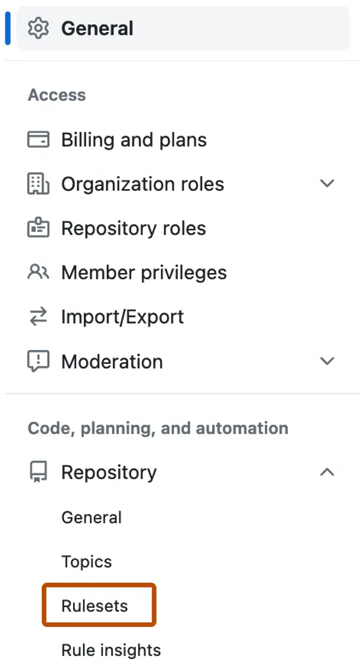Click the building icon for Organization roles

coord(38,184)
